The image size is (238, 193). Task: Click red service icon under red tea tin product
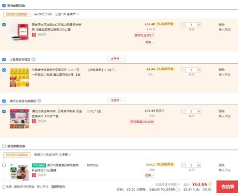coord(34,35)
